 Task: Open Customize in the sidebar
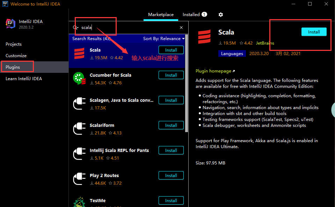coord(16,56)
